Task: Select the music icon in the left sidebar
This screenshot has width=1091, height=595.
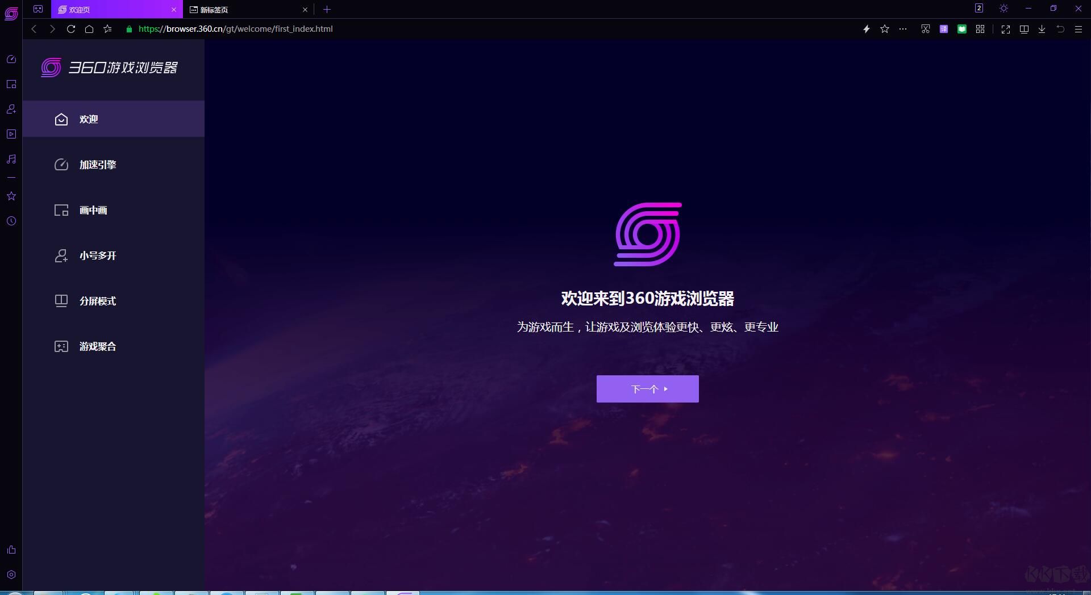Action: coord(11,160)
